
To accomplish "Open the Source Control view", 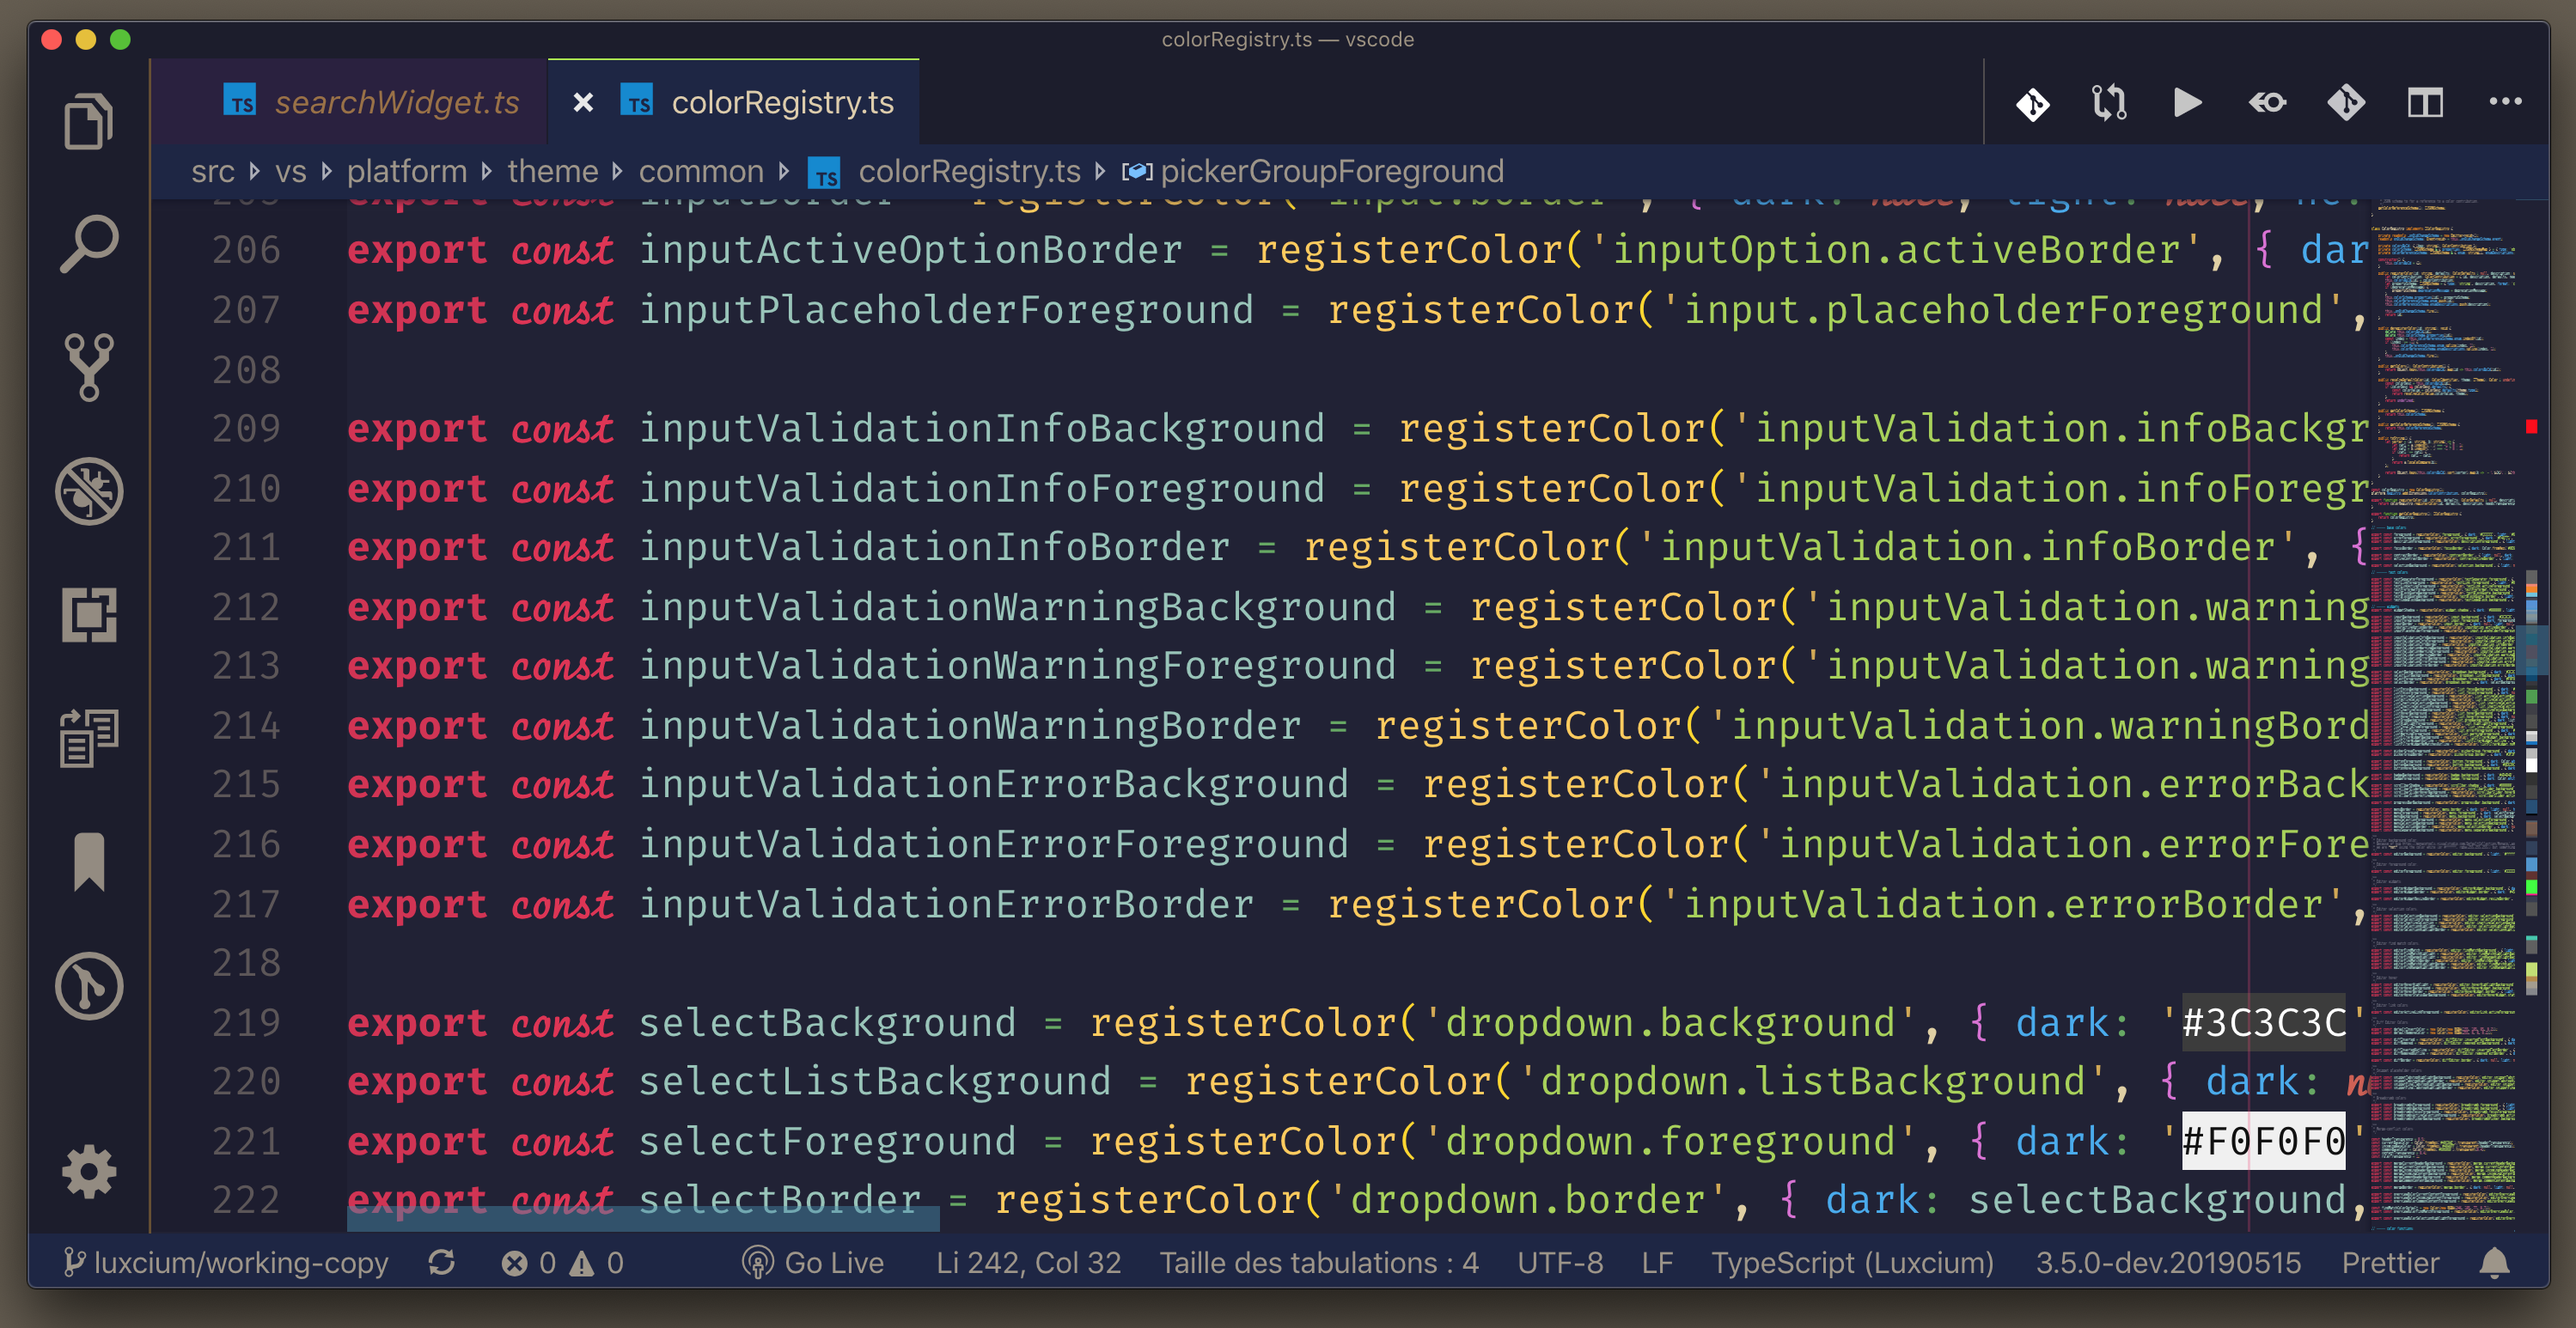I will [x=88, y=367].
